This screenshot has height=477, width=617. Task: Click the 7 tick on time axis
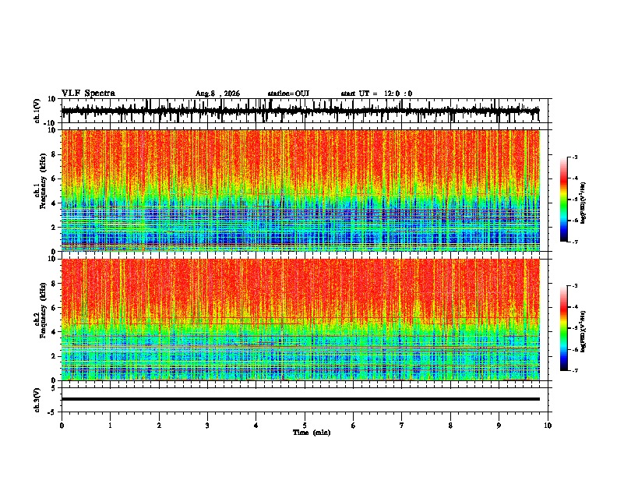pyautogui.click(x=402, y=426)
